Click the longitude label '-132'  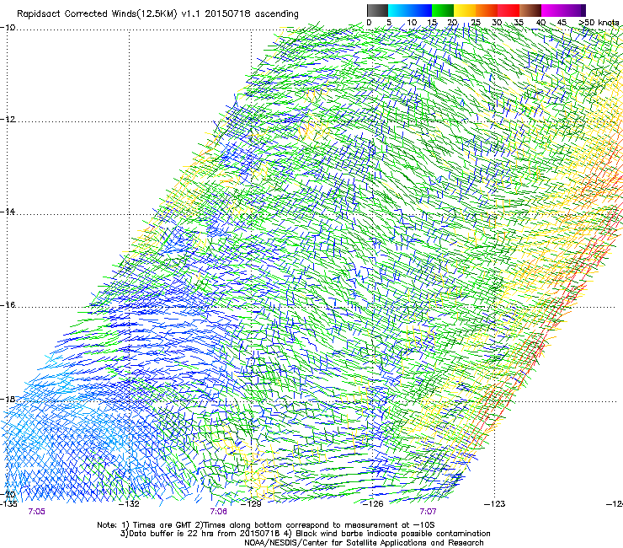(130, 504)
